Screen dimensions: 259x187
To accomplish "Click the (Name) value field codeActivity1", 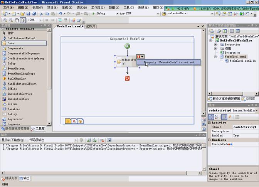I will click(245, 127).
